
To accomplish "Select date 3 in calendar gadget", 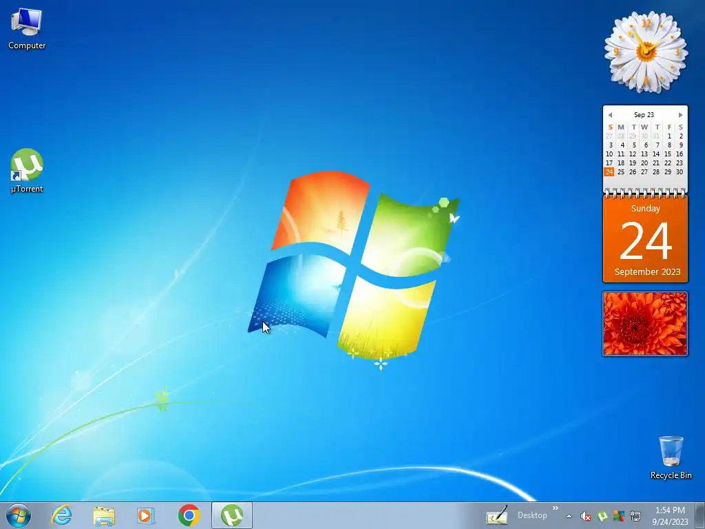I will 611,145.
